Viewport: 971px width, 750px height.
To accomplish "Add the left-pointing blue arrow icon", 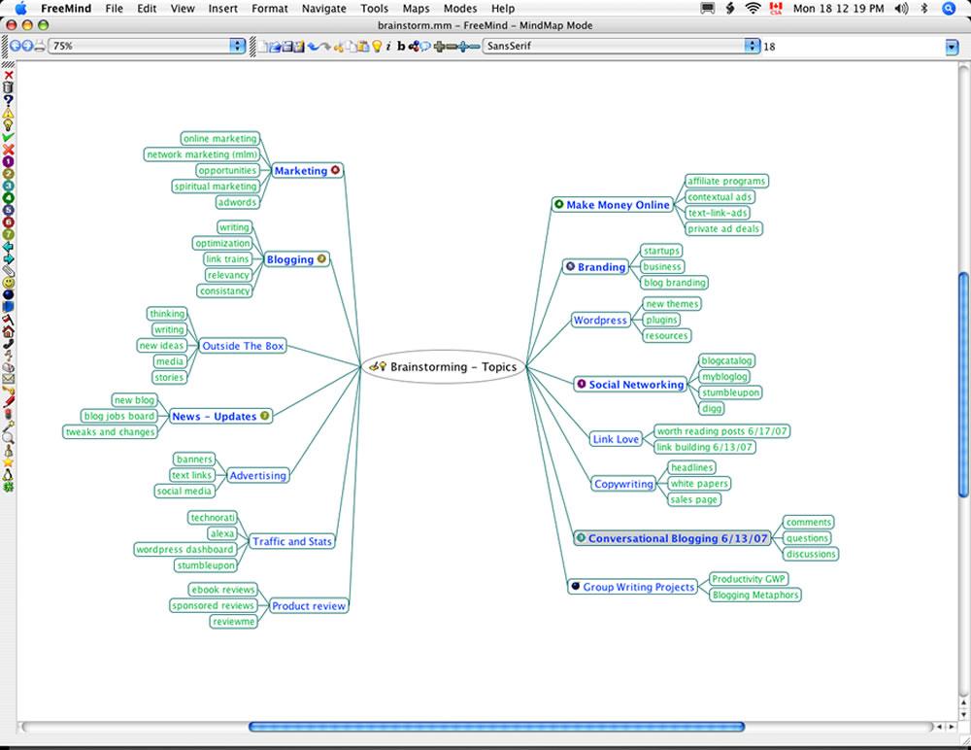I will [x=8, y=247].
